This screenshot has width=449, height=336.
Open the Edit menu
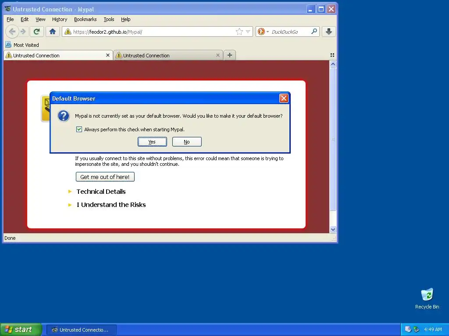tap(25, 19)
